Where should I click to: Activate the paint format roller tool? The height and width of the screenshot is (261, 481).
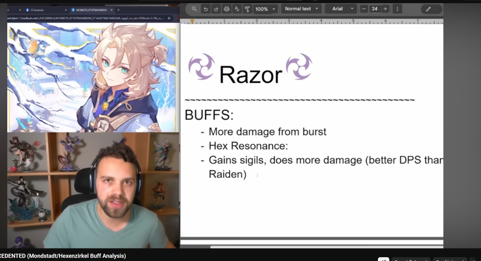coord(247,9)
